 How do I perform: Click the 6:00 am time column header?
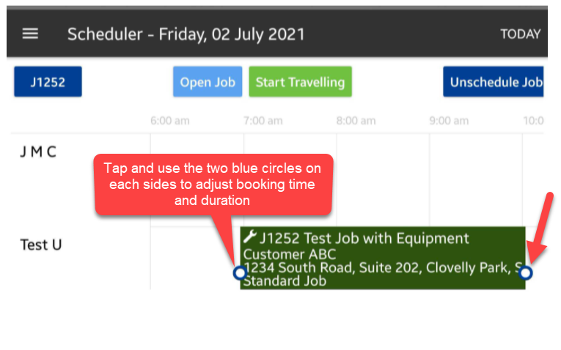(170, 121)
